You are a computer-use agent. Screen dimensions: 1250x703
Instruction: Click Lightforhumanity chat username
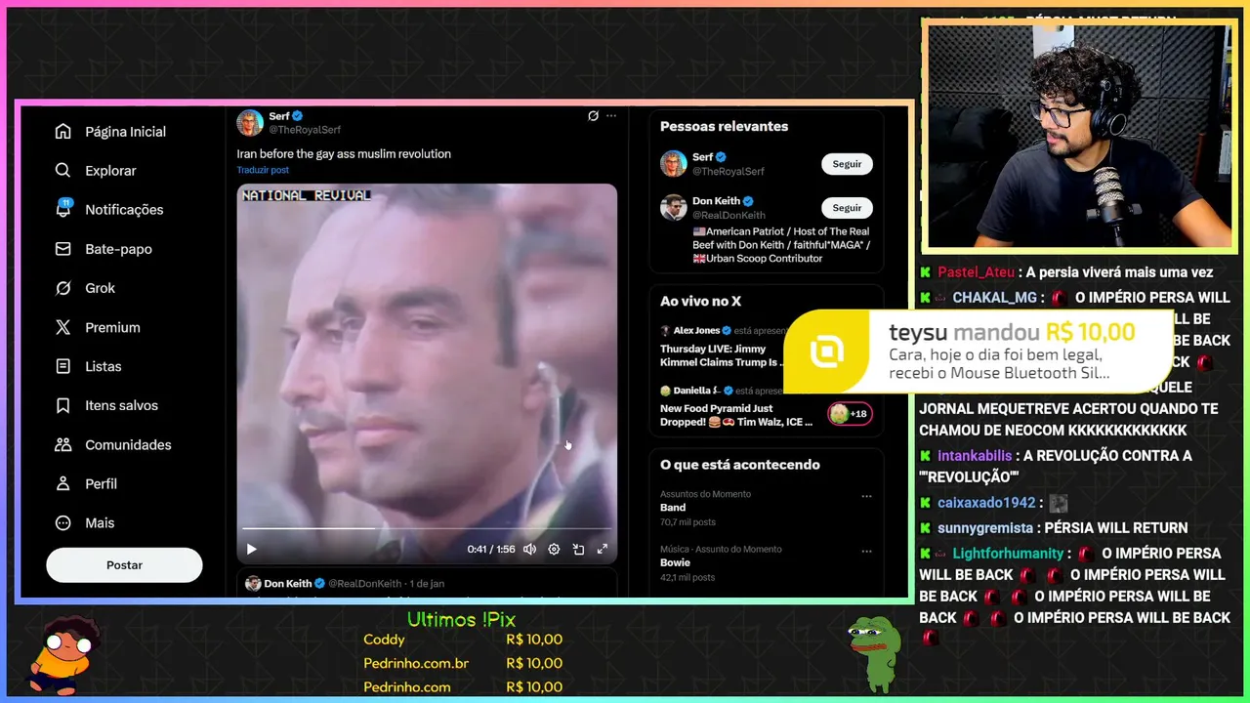point(1008,554)
